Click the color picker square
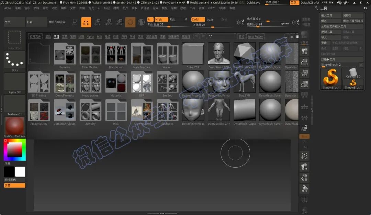The image size is (371, 215). click(14, 150)
